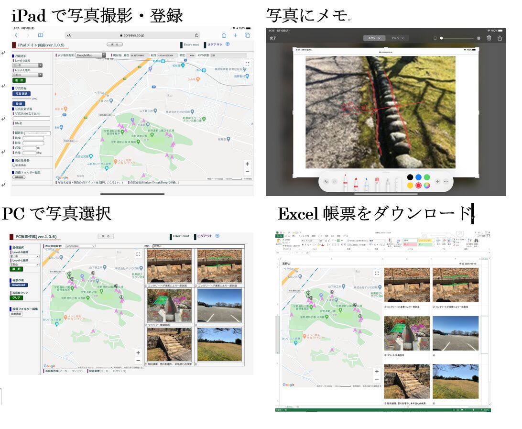Click the Download button under 帳票作成
522x429 pixels.
click(19, 285)
